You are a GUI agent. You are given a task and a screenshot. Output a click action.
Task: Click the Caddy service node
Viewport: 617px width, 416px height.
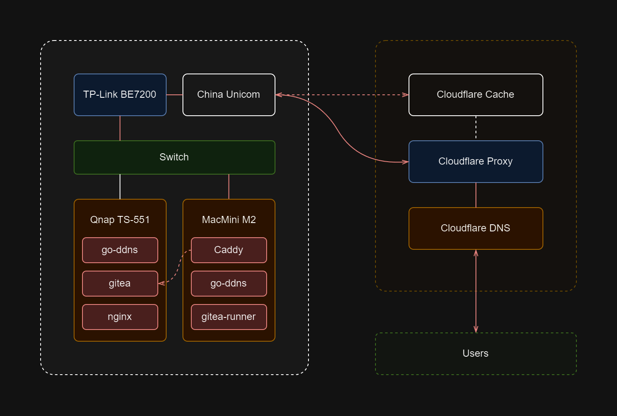(x=229, y=250)
